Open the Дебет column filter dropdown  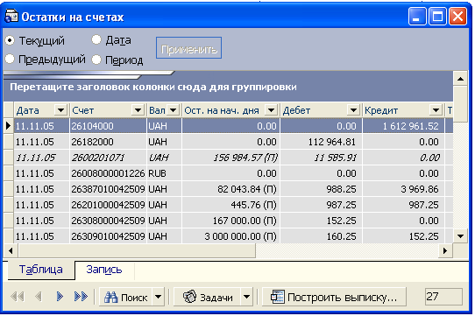[x=353, y=110]
